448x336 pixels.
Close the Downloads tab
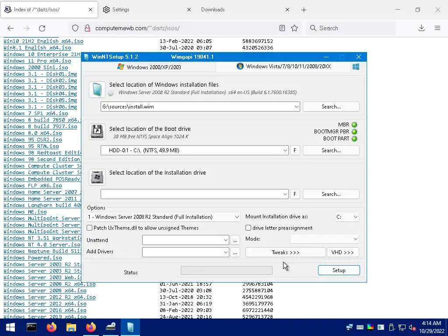(x=287, y=10)
